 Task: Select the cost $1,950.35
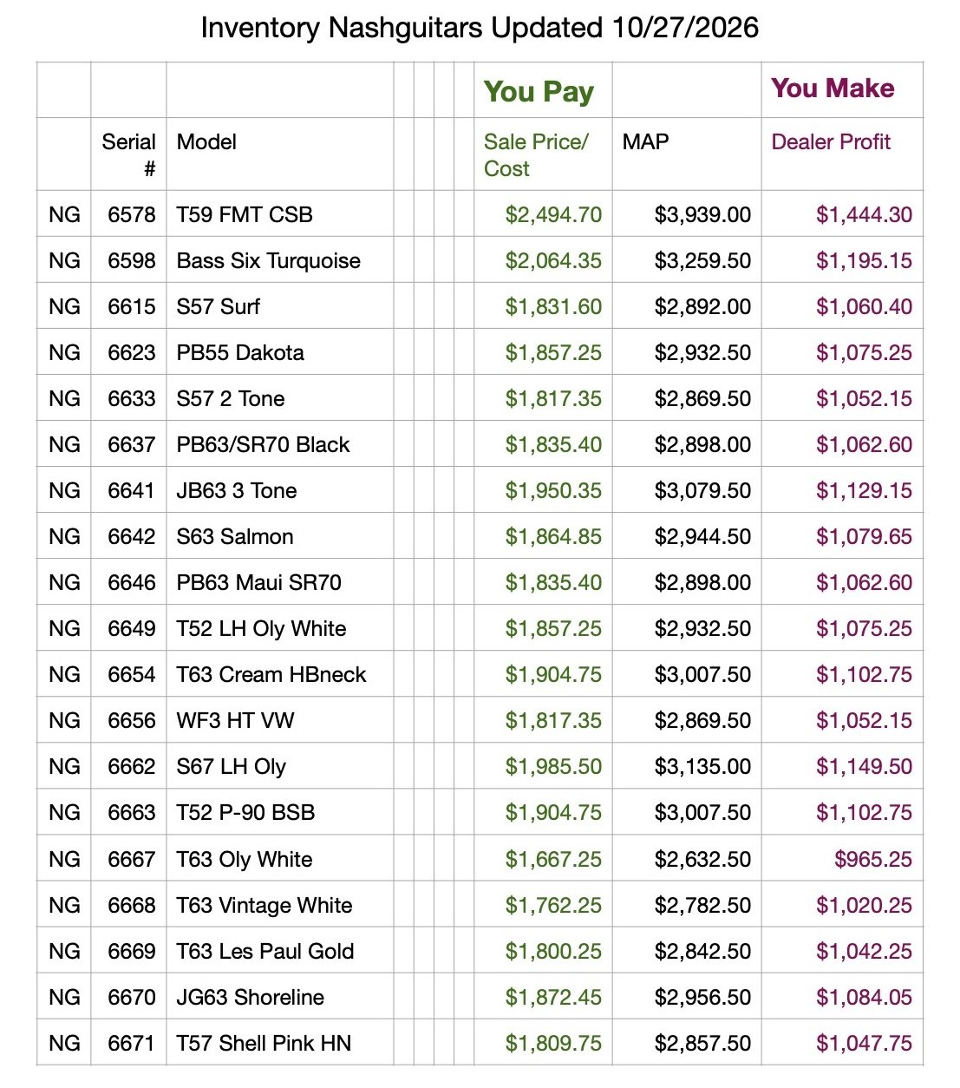click(553, 490)
